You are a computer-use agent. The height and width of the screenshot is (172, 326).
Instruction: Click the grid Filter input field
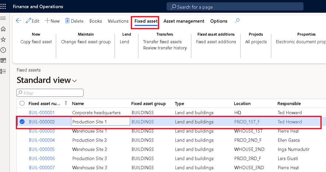[x=50, y=93]
